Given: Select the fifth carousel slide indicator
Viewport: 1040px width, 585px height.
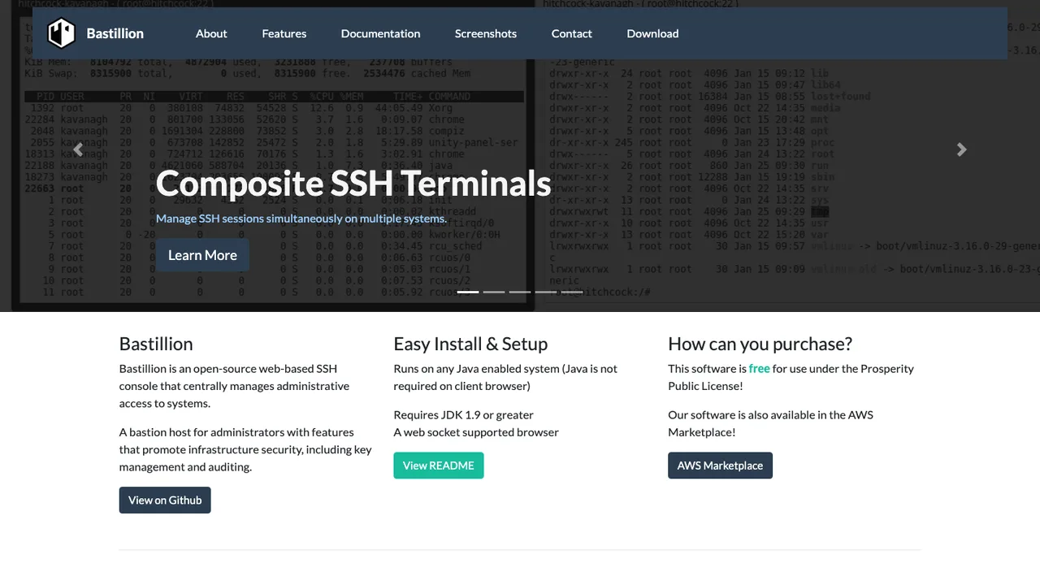Looking at the screenshot, I should point(572,292).
